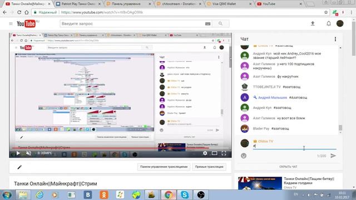Open File Explorer from the taskbar
356x200 pixels.
[23, 195]
